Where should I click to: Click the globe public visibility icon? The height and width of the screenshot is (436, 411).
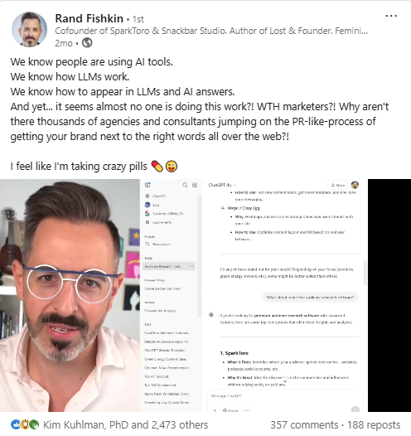click(x=87, y=43)
